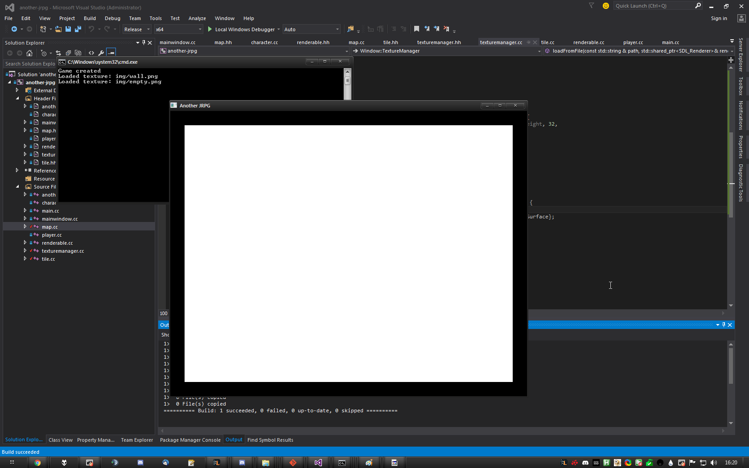Image resolution: width=749 pixels, height=468 pixels.
Task: Open the Server Explorer side tab
Action: click(741, 55)
